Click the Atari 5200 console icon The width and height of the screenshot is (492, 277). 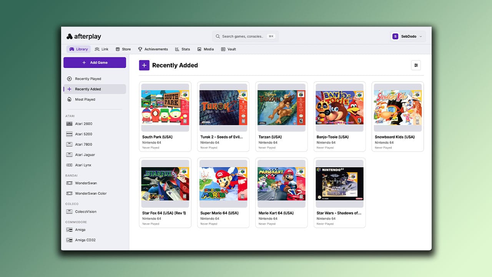click(69, 134)
